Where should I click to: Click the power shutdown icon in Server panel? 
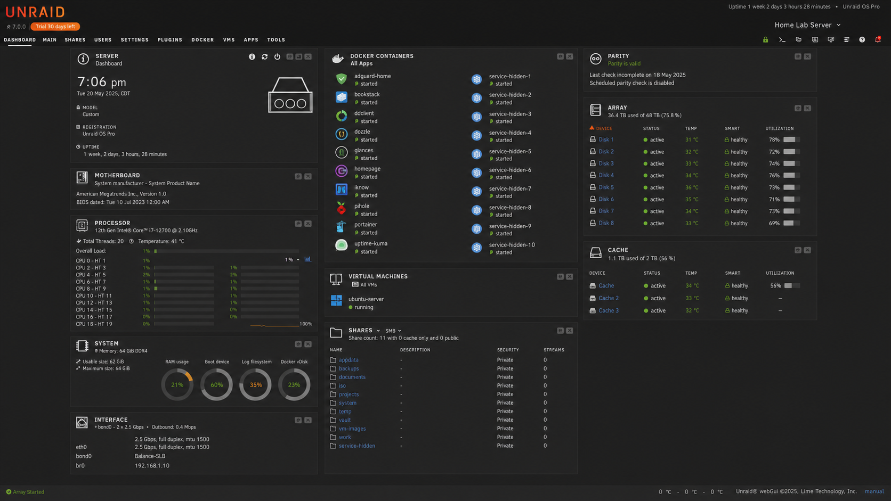(x=277, y=56)
